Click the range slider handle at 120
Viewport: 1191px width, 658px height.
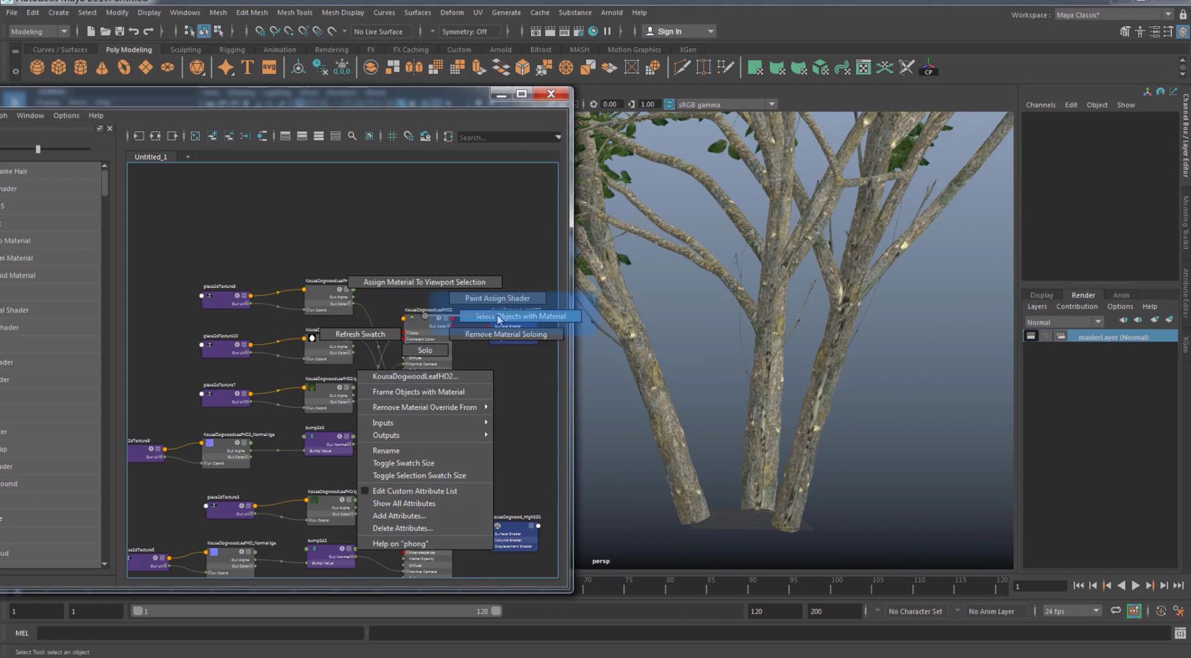coord(496,611)
